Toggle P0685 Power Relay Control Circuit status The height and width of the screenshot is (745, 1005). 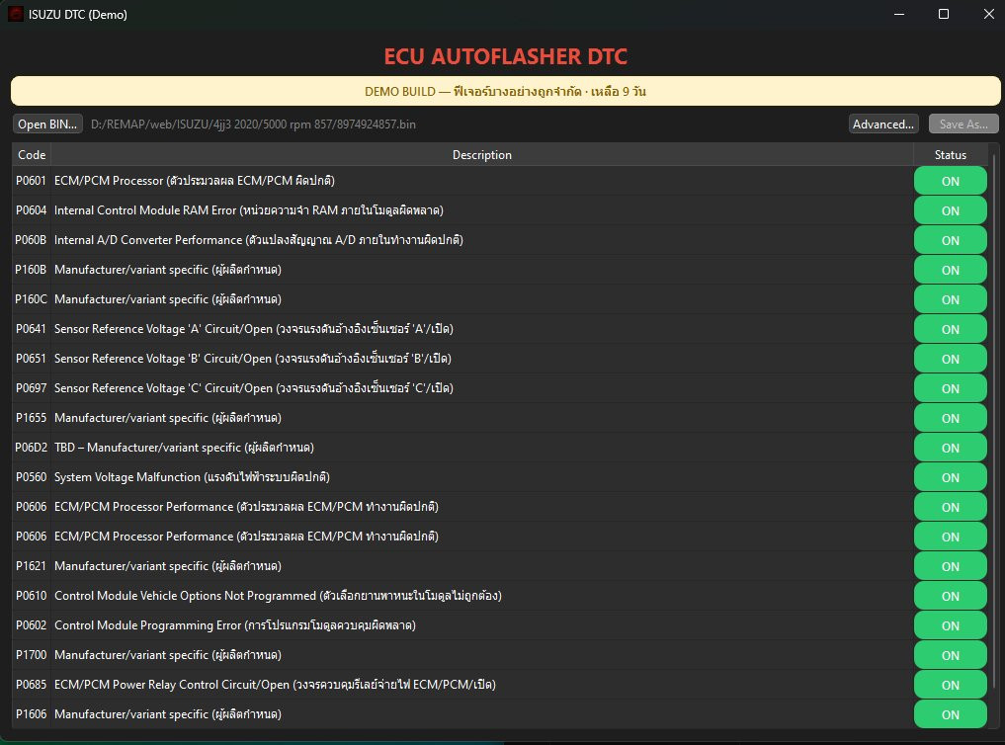point(950,685)
